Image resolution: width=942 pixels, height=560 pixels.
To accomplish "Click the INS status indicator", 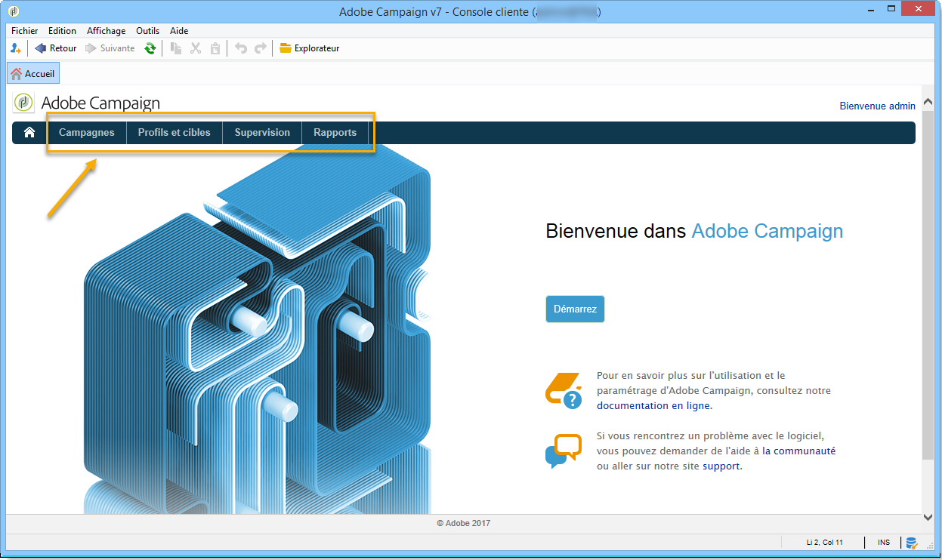I will click(884, 543).
